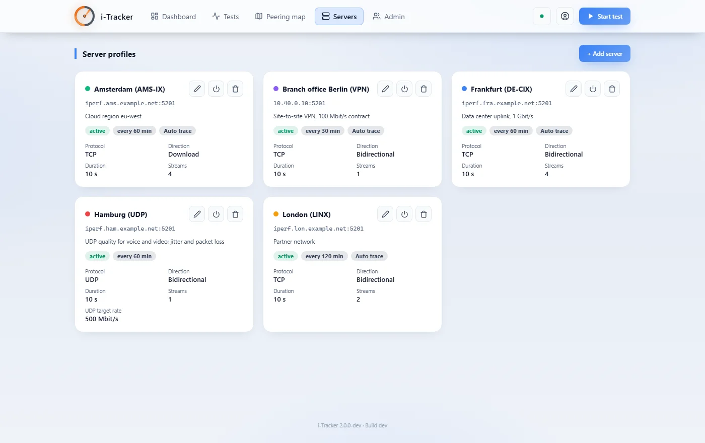This screenshot has width=705, height=443.
Task: Click the i-Tracker logo
Action: click(85, 16)
